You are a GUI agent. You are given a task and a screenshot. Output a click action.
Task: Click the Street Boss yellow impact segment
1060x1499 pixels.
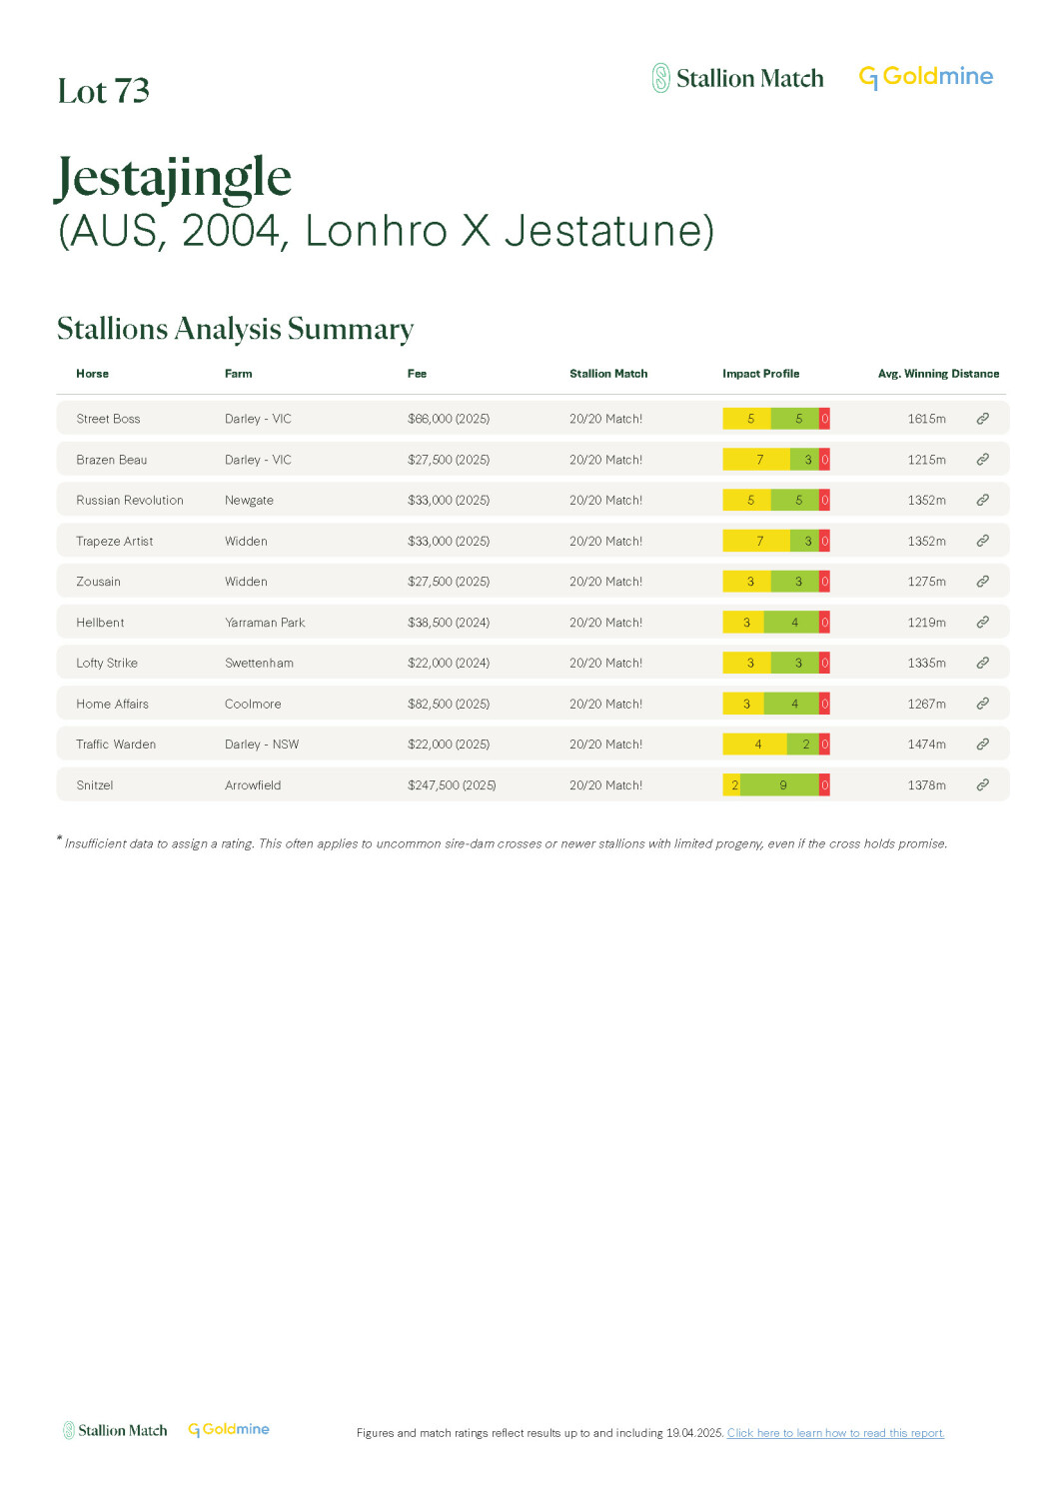coord(747,419)
